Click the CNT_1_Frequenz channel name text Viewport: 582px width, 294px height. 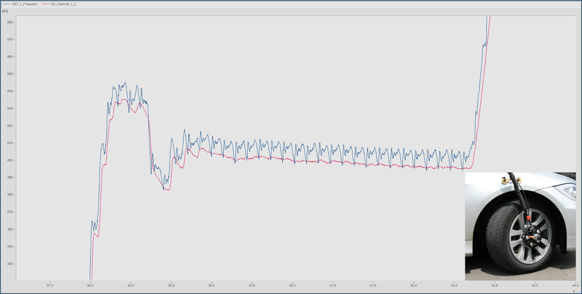tap(24, 3)
